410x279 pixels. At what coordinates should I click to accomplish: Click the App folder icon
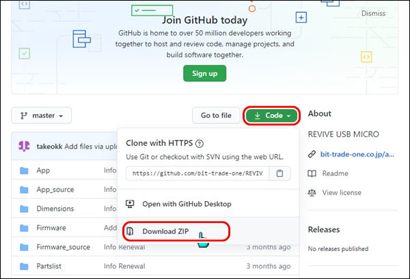24,171
